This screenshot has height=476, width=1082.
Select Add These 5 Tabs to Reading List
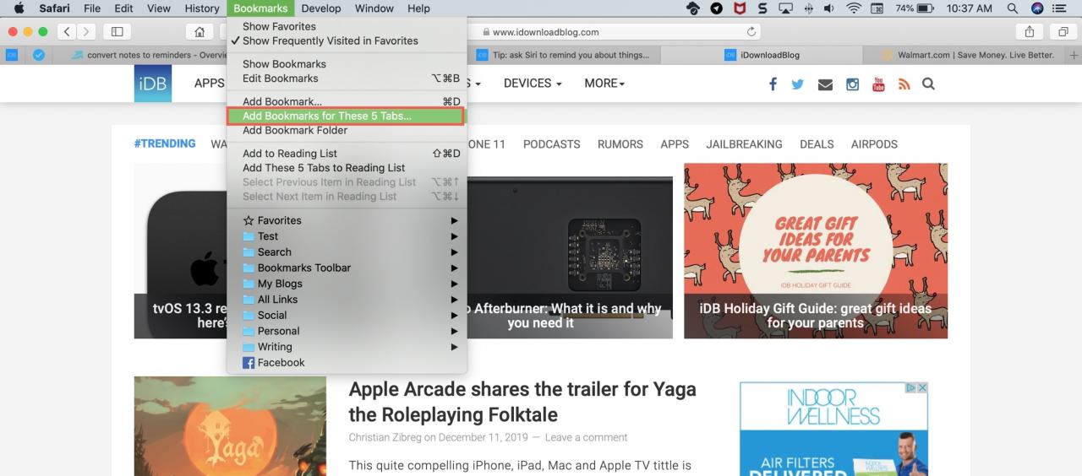pos(347,167)
